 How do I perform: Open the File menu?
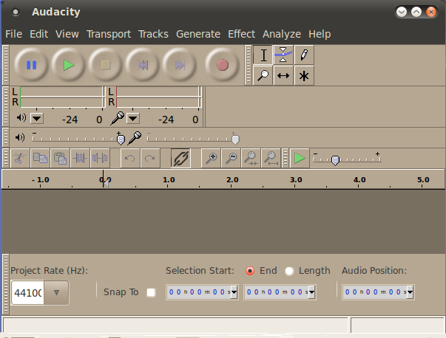click(x=13, y=34)
